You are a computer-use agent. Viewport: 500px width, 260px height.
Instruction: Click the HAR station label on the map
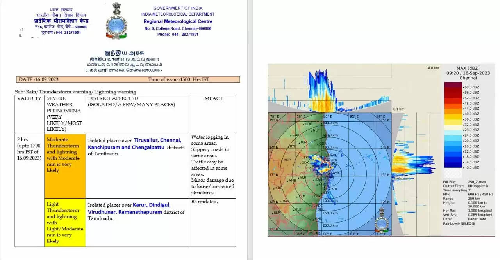click(x=286, y=201)
